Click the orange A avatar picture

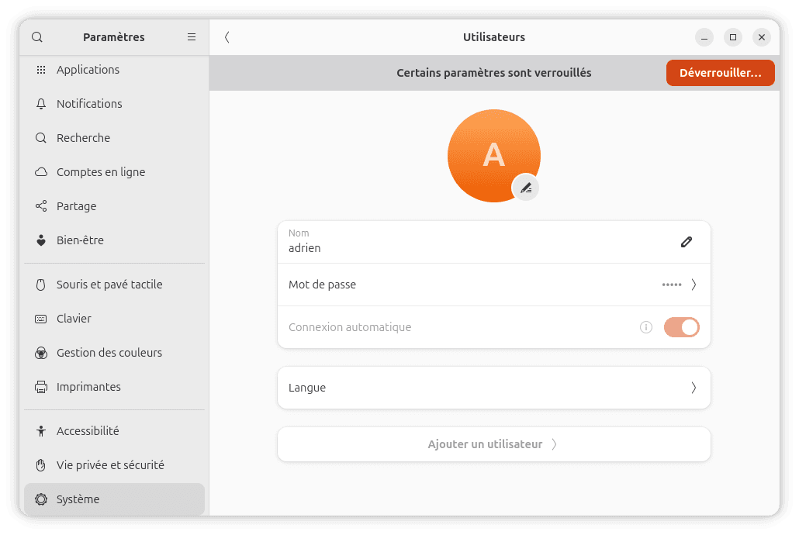[x=494, y=155]
